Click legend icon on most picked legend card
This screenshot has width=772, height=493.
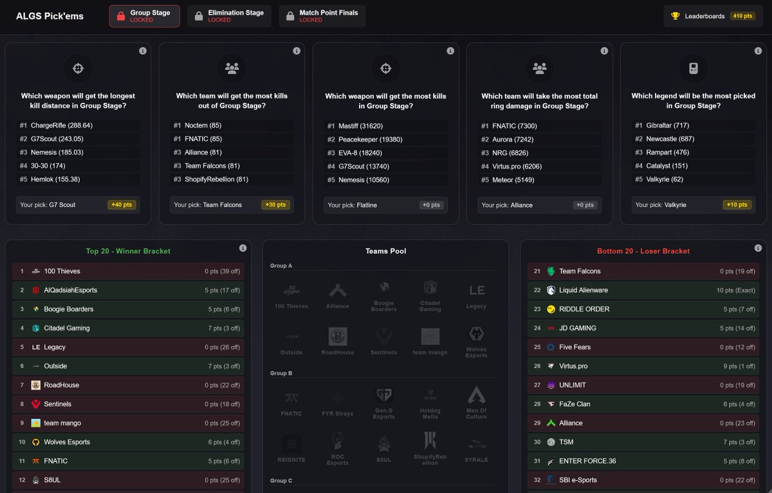click(694, 68)
